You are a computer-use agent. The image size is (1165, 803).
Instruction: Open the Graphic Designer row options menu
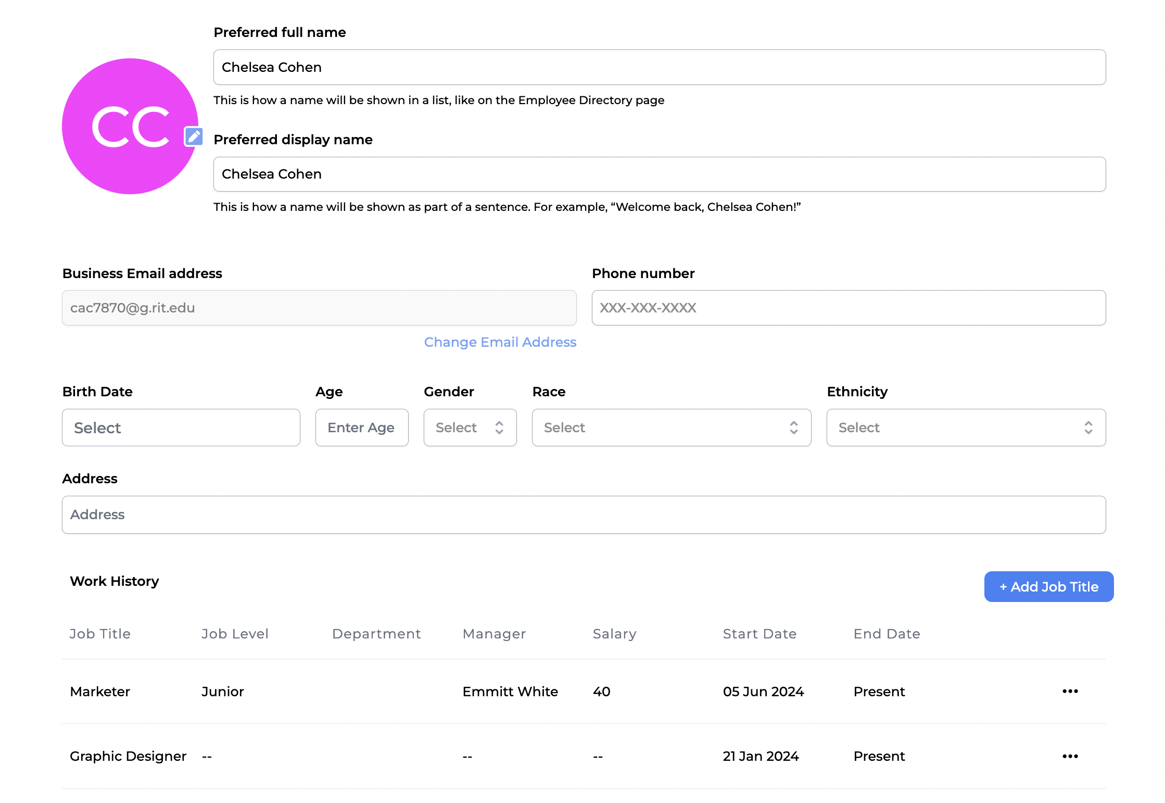1070,756
